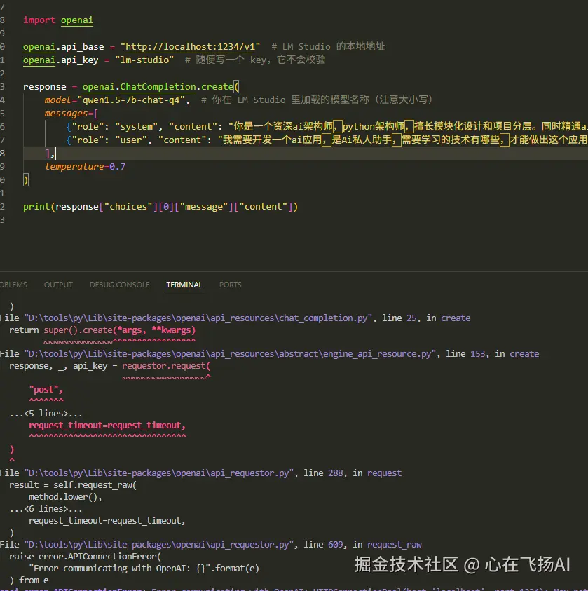Click "Error communicating with OpenAI" terminal line
The image size is (588, 591).
[144, 569]
